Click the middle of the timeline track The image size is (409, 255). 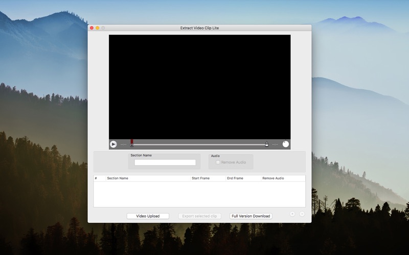(199, 145)
